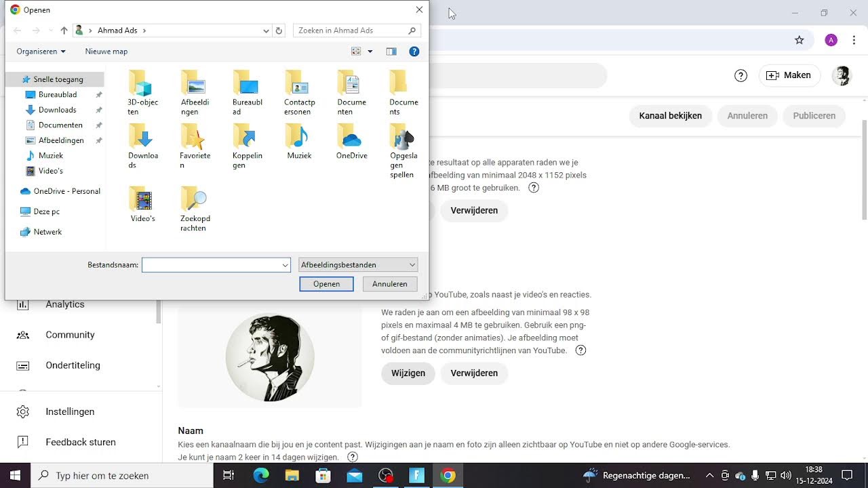Expand the Bestandsnaam suggestions dropdown
The image size is (868, 488).
click(x=285, y=265)
